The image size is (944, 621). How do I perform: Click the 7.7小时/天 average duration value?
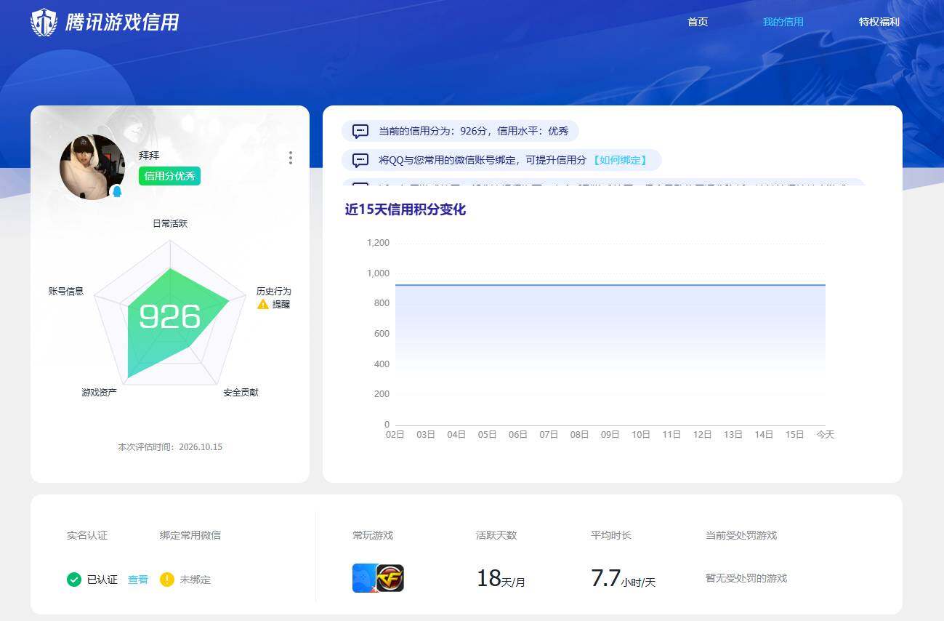[x=624, y=579]
